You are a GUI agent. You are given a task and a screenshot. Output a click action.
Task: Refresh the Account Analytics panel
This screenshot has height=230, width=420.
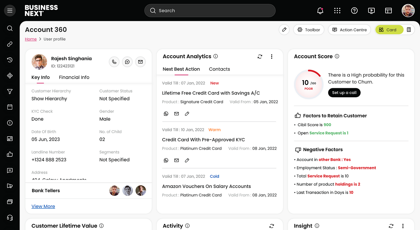(260, 56)
